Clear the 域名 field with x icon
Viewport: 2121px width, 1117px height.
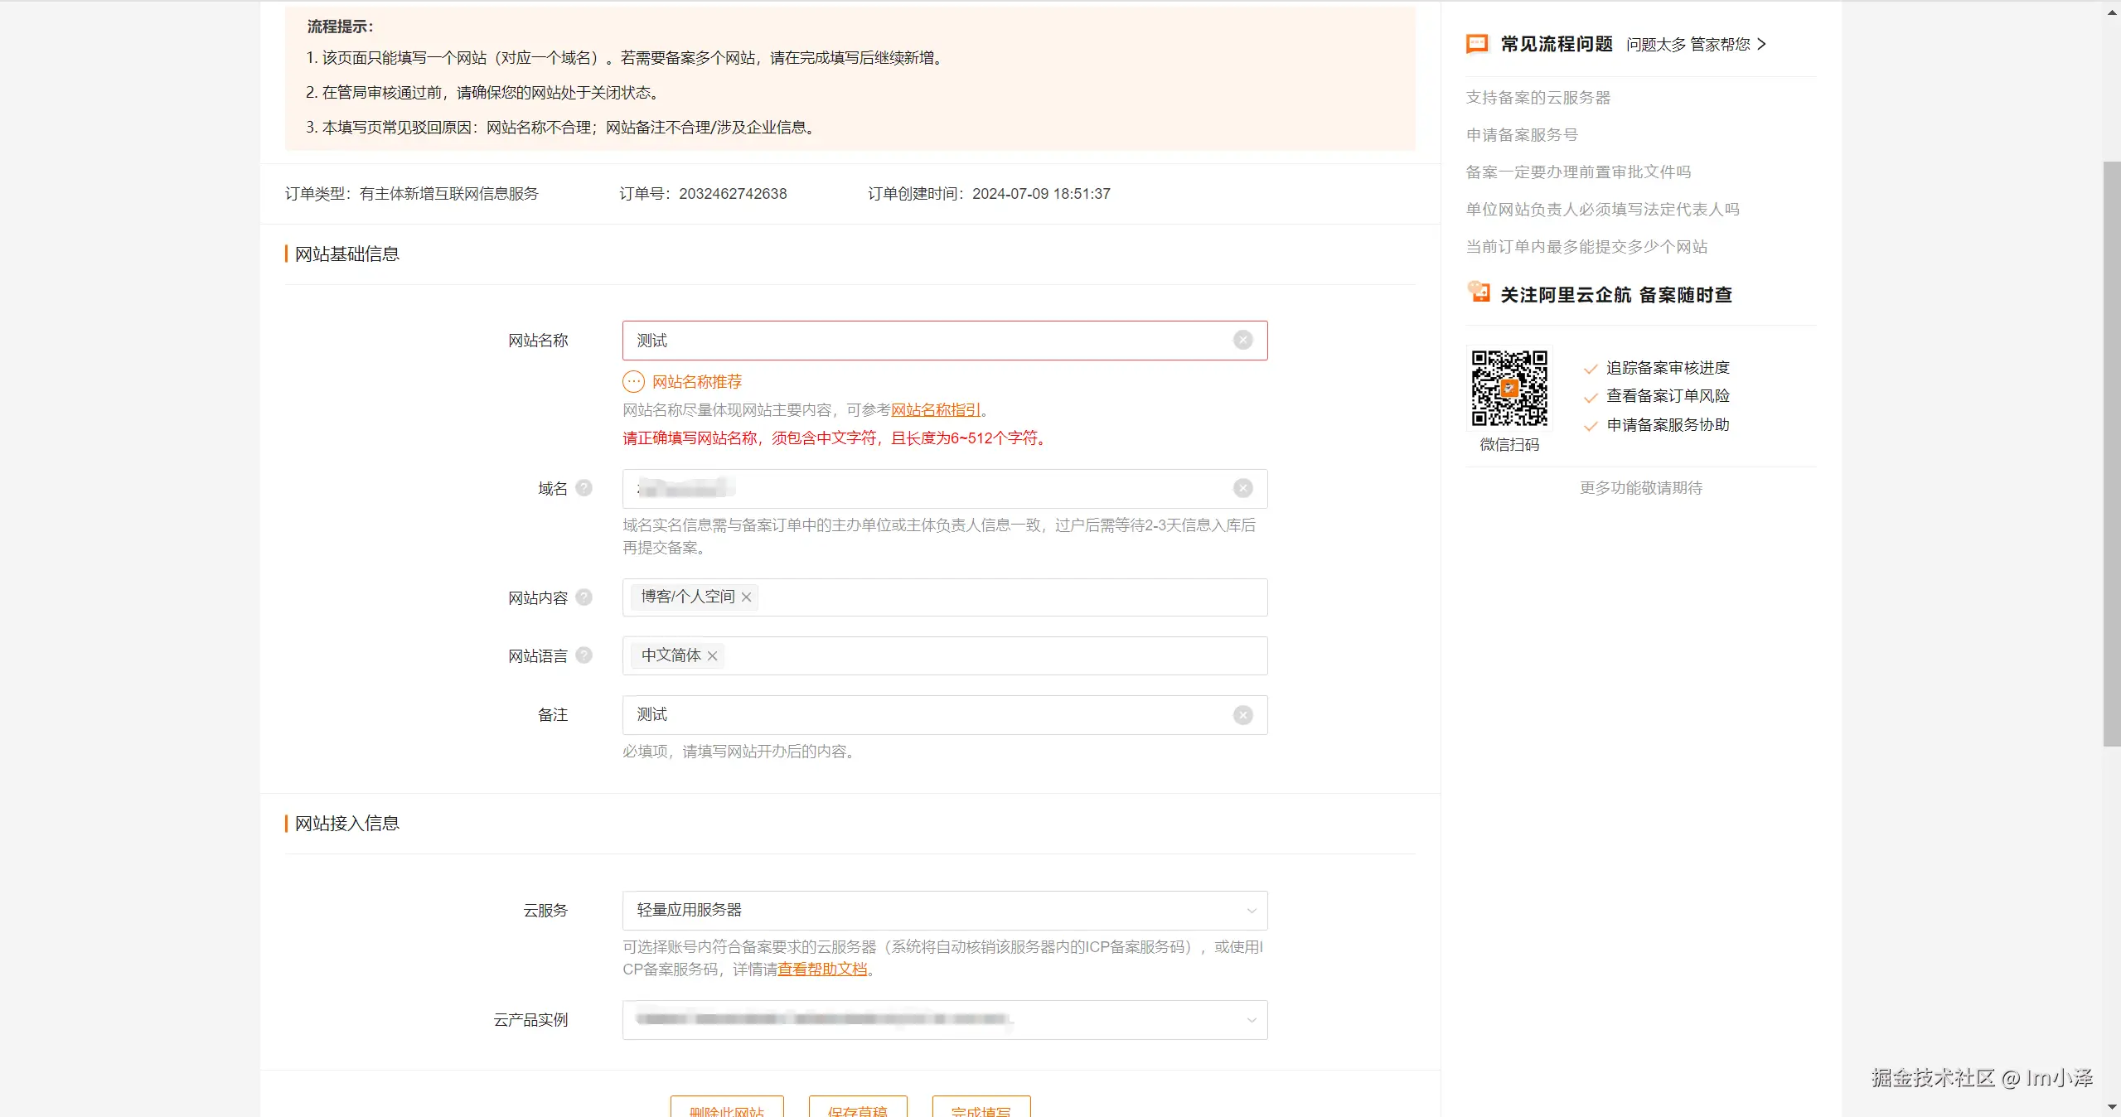(x=1242, y=489)
